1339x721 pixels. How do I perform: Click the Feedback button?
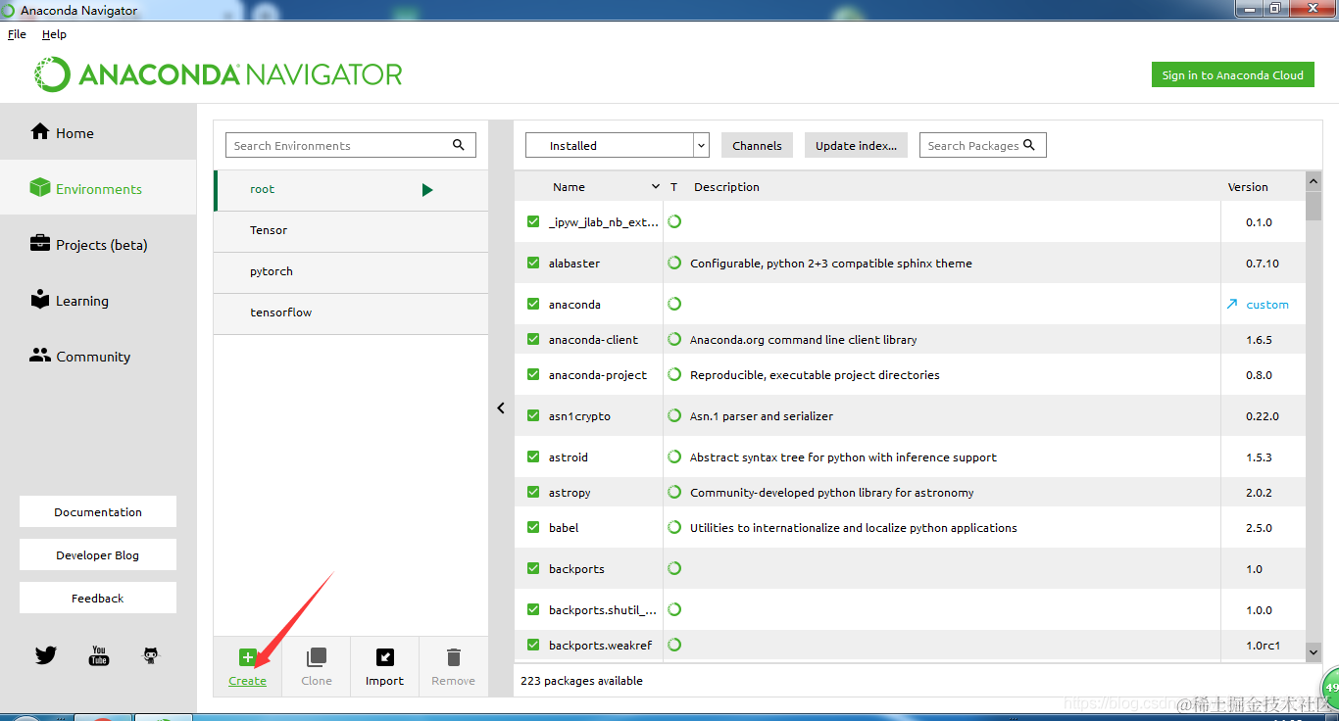(98, 598)
